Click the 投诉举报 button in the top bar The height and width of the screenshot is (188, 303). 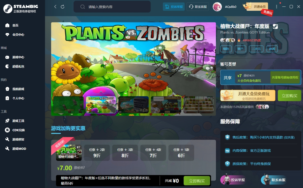(174, 7)
